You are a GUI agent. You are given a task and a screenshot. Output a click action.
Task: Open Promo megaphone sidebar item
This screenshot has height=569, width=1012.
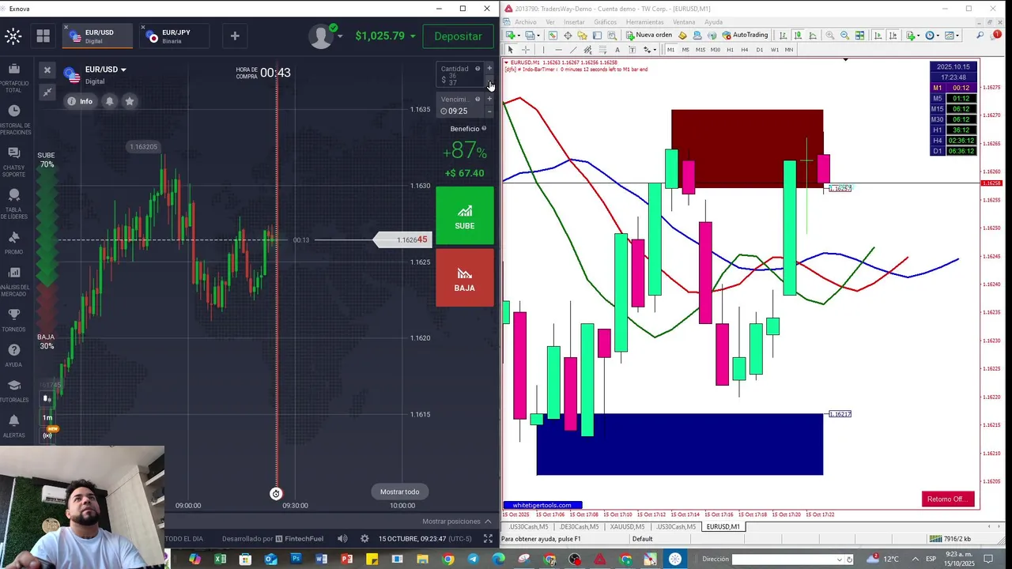(13, 243)
